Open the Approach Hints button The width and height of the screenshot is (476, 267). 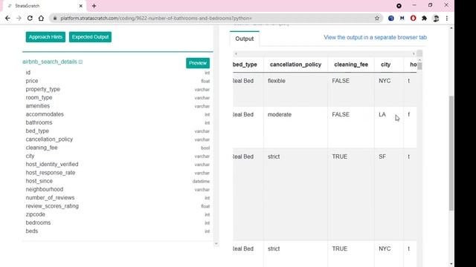coord(45,37)
